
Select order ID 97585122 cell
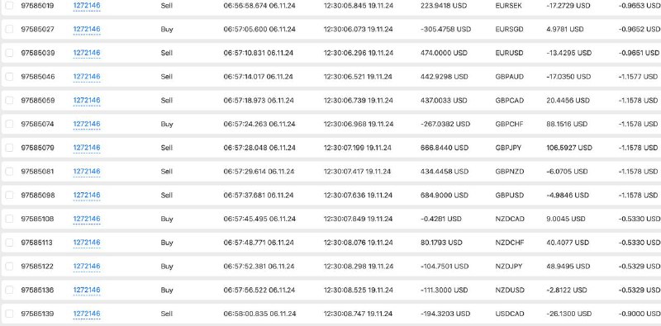pos(37,267)
